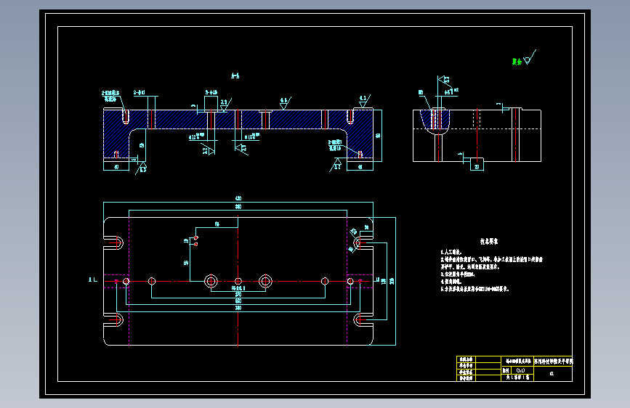
Task: Select the right double-ring counterbored hole in plan view
Action: (265, 281)
